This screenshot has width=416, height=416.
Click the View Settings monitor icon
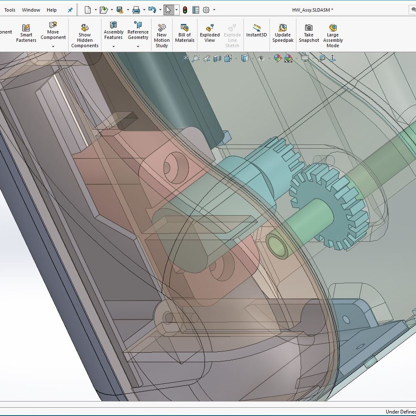click(x=305, y=58)
